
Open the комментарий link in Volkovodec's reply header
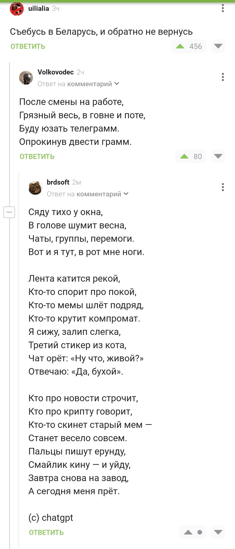tap(90, 84)
